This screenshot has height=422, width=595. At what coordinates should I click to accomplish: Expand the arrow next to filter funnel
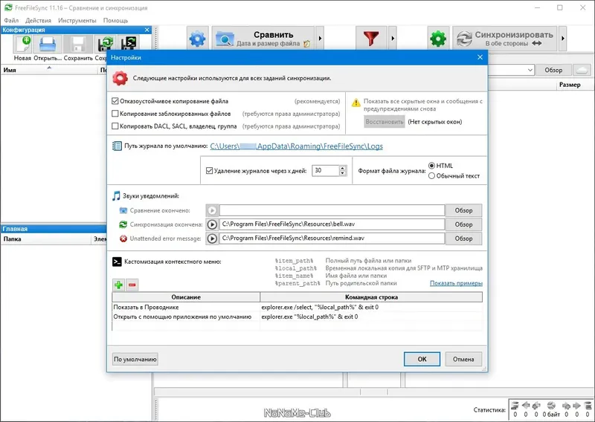click(x=393, y=39)
